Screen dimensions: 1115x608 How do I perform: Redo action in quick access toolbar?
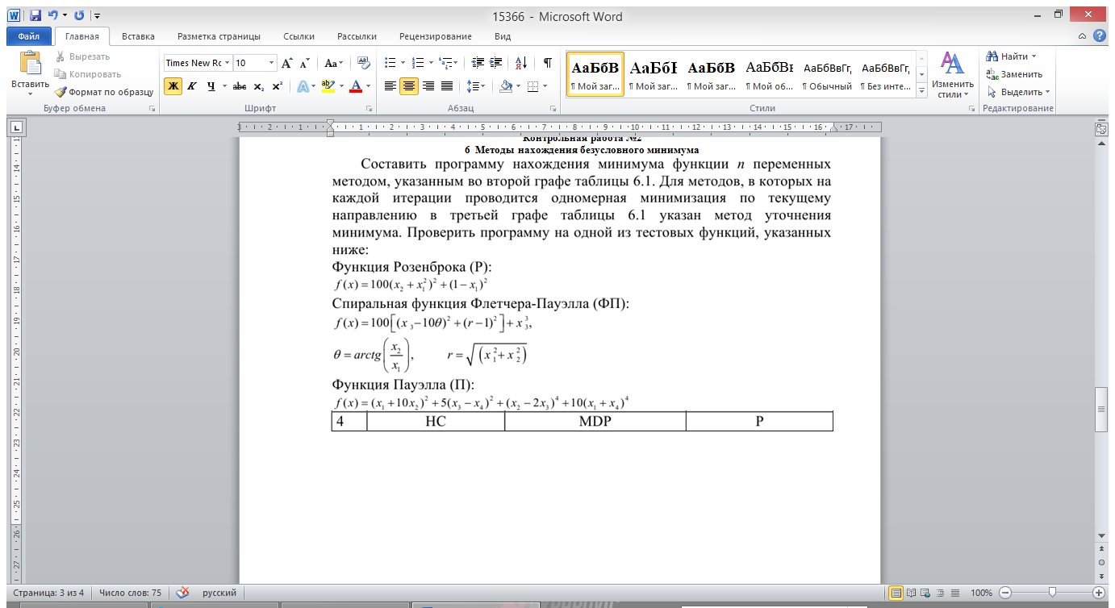pyautogui.click(x=78, y=15)
